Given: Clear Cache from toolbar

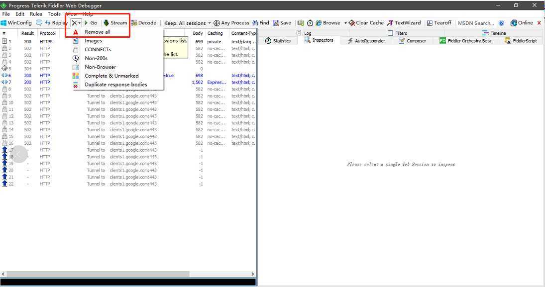Looking at the screenshot, I should coord(366,22).
